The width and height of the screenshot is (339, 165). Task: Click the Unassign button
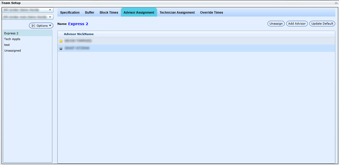pyautogui.click(x=276, y=24)
